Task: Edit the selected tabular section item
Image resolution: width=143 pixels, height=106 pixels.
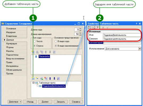Action: click(x=41, y=78)
